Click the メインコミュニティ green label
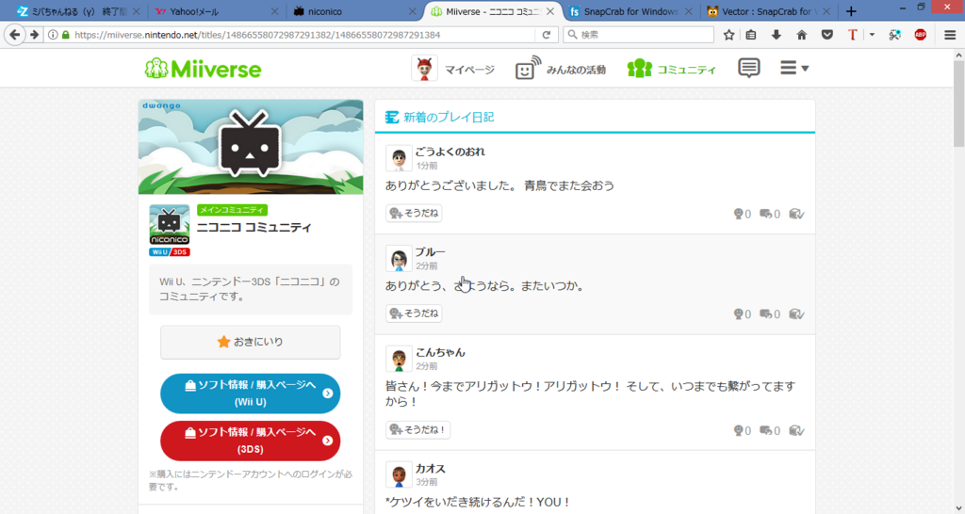 [x=232, y=210]
